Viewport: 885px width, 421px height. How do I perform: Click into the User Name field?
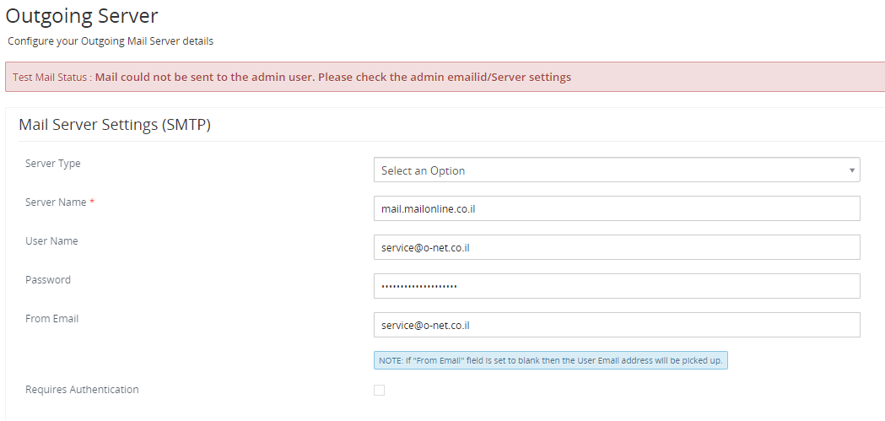coord(617,247)
